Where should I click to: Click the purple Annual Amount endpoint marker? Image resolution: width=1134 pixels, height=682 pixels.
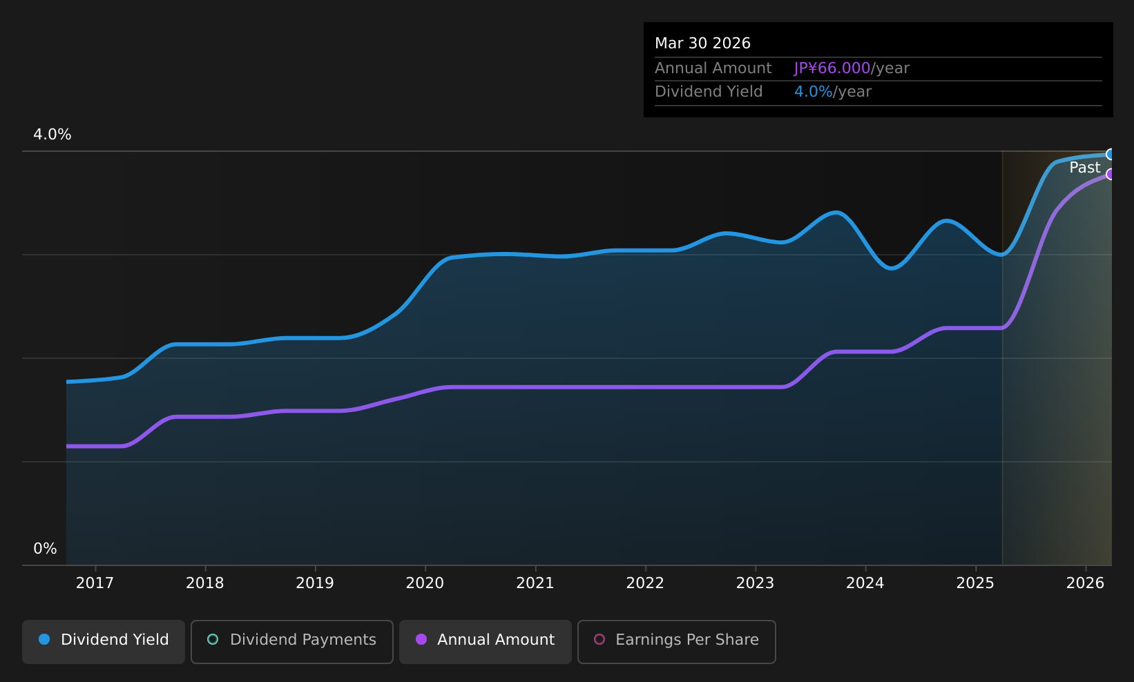[x=1110, y=174]
